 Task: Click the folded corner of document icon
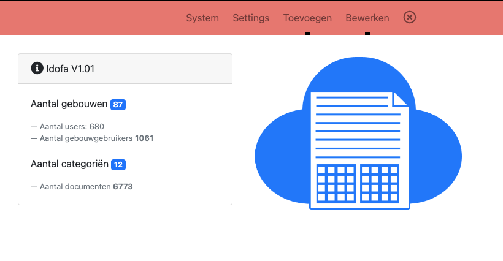coord(401,99)
